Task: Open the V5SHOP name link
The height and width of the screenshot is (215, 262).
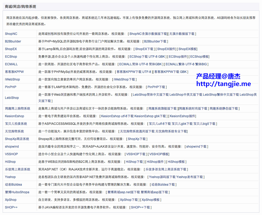Action: pos(11,154)
